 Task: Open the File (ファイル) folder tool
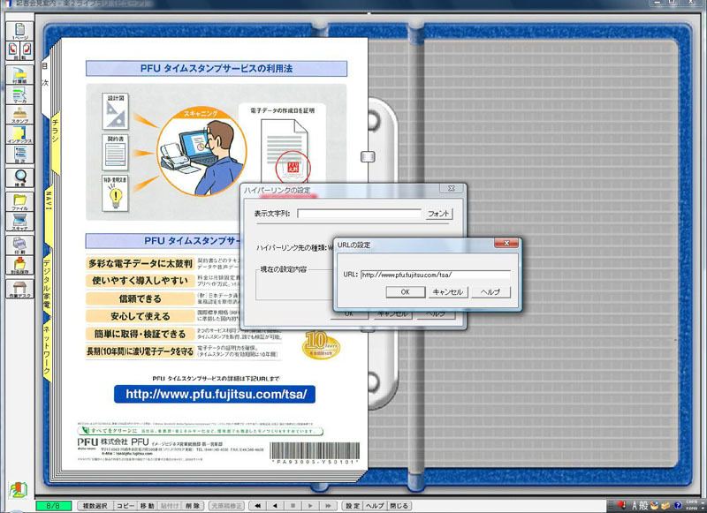[x=19, y=202]
